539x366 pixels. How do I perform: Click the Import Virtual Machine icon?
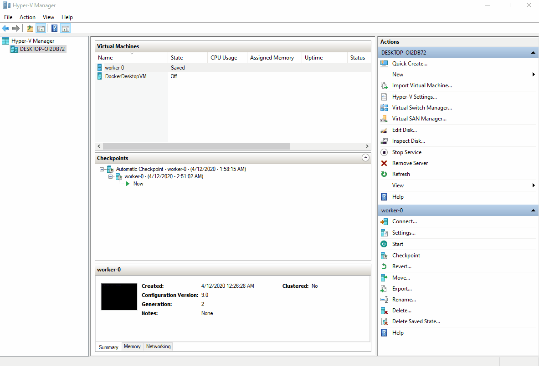click(384, 85)
